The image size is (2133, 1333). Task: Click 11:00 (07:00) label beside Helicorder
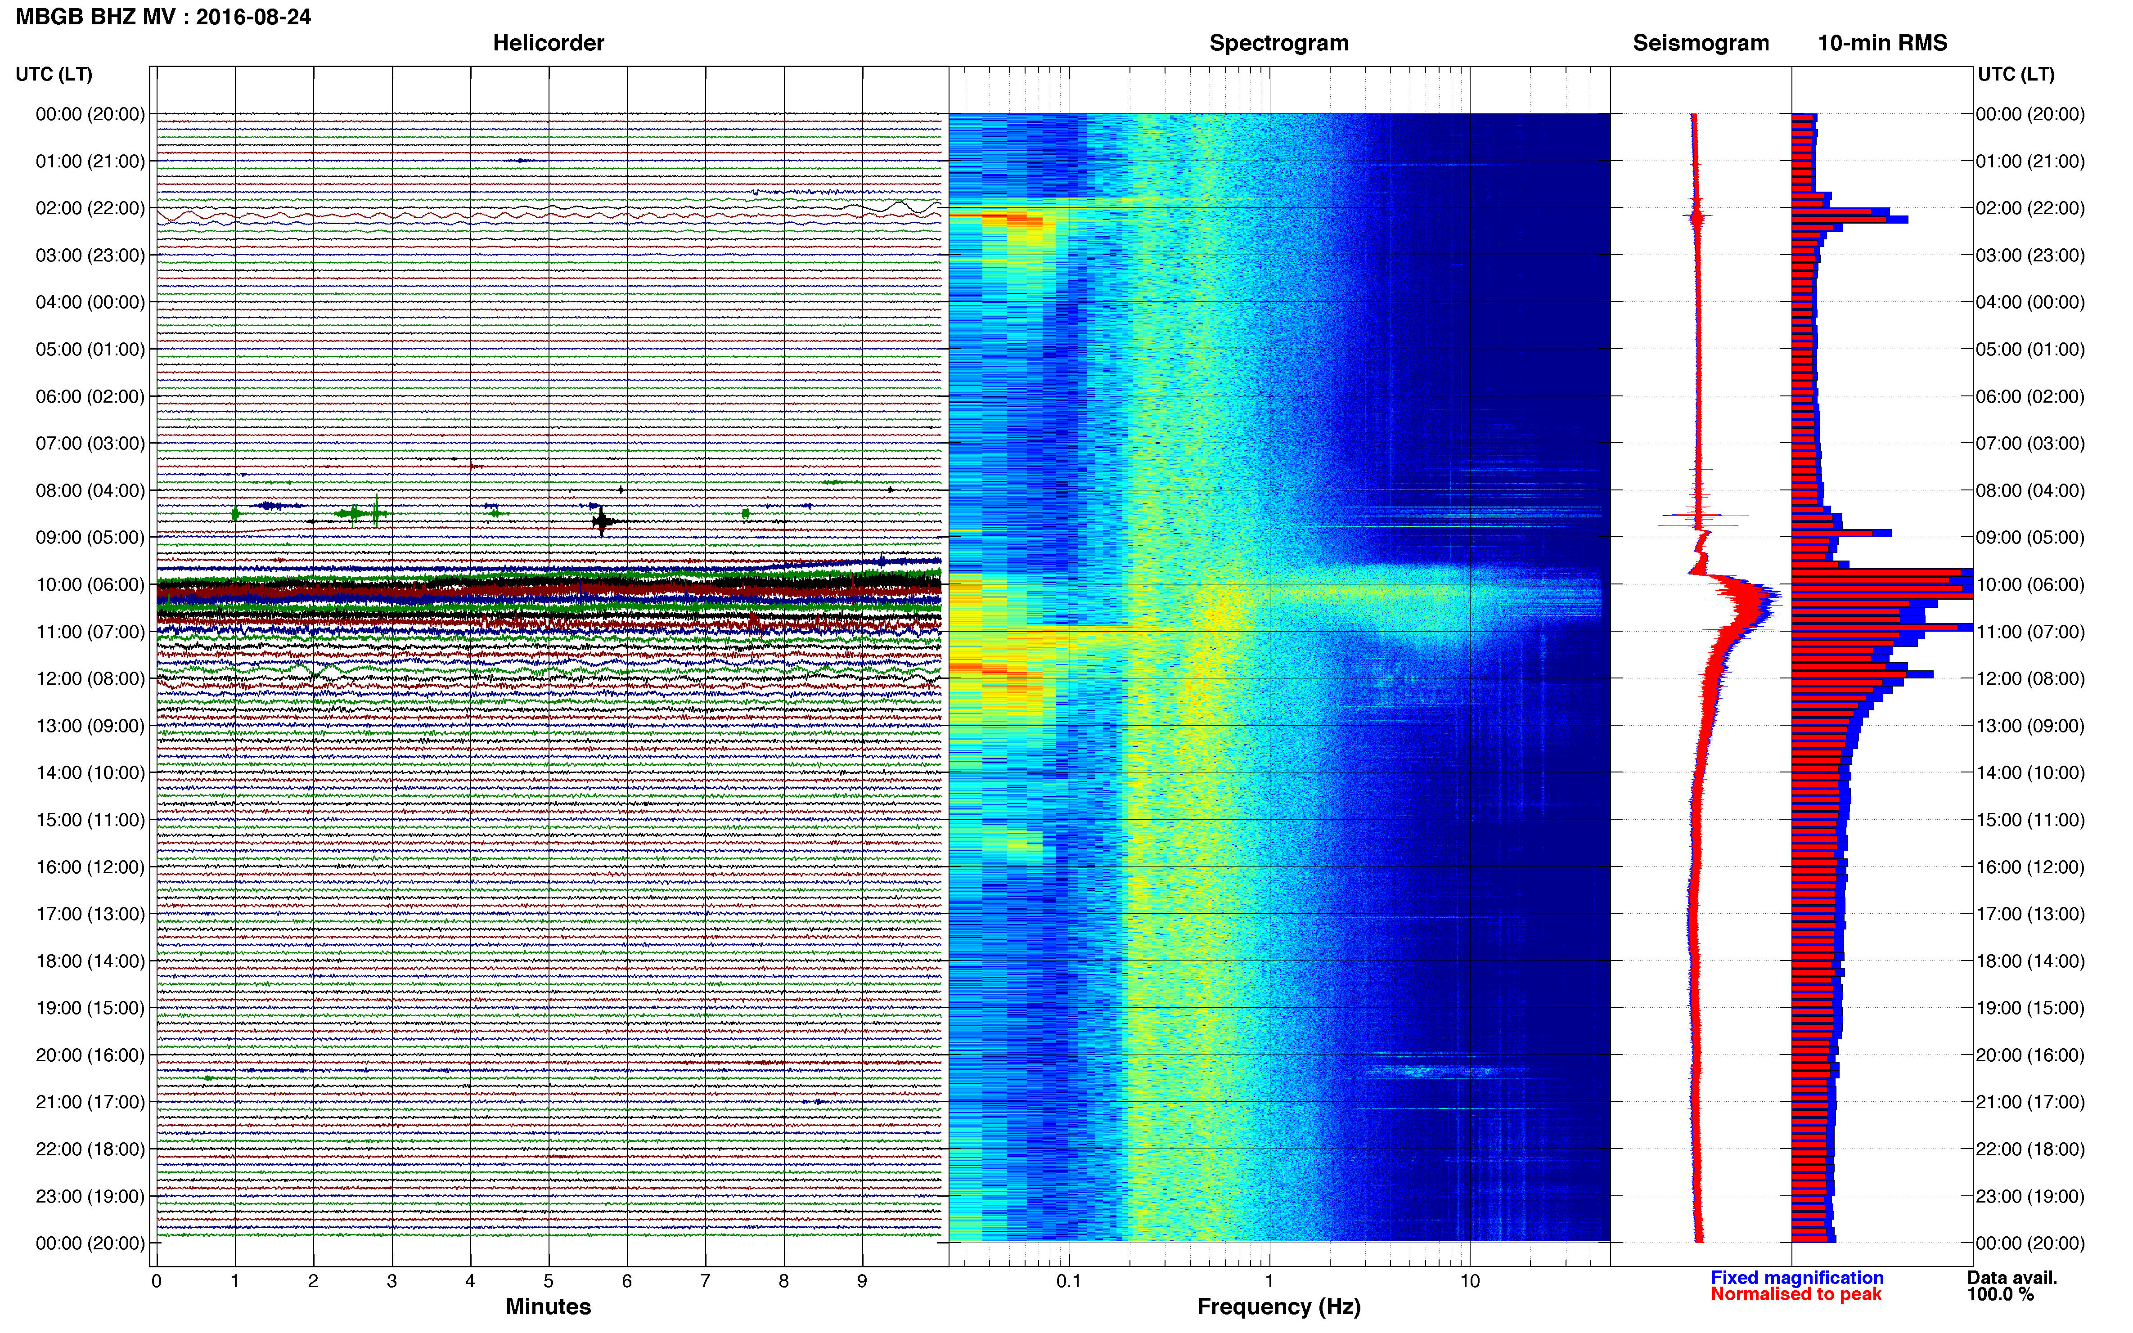pos(90,632)
